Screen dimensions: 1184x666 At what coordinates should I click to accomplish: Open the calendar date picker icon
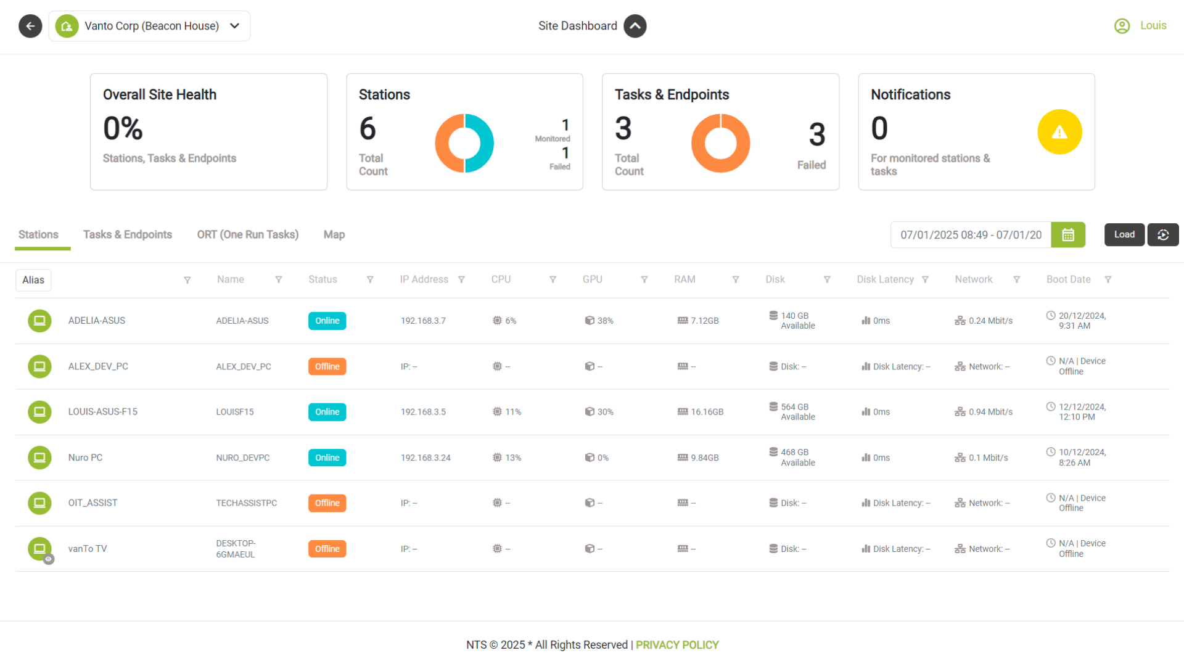click(x=1067, y=234)
